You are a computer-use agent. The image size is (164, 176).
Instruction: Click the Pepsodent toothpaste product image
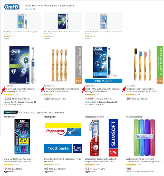coord(63,138)
